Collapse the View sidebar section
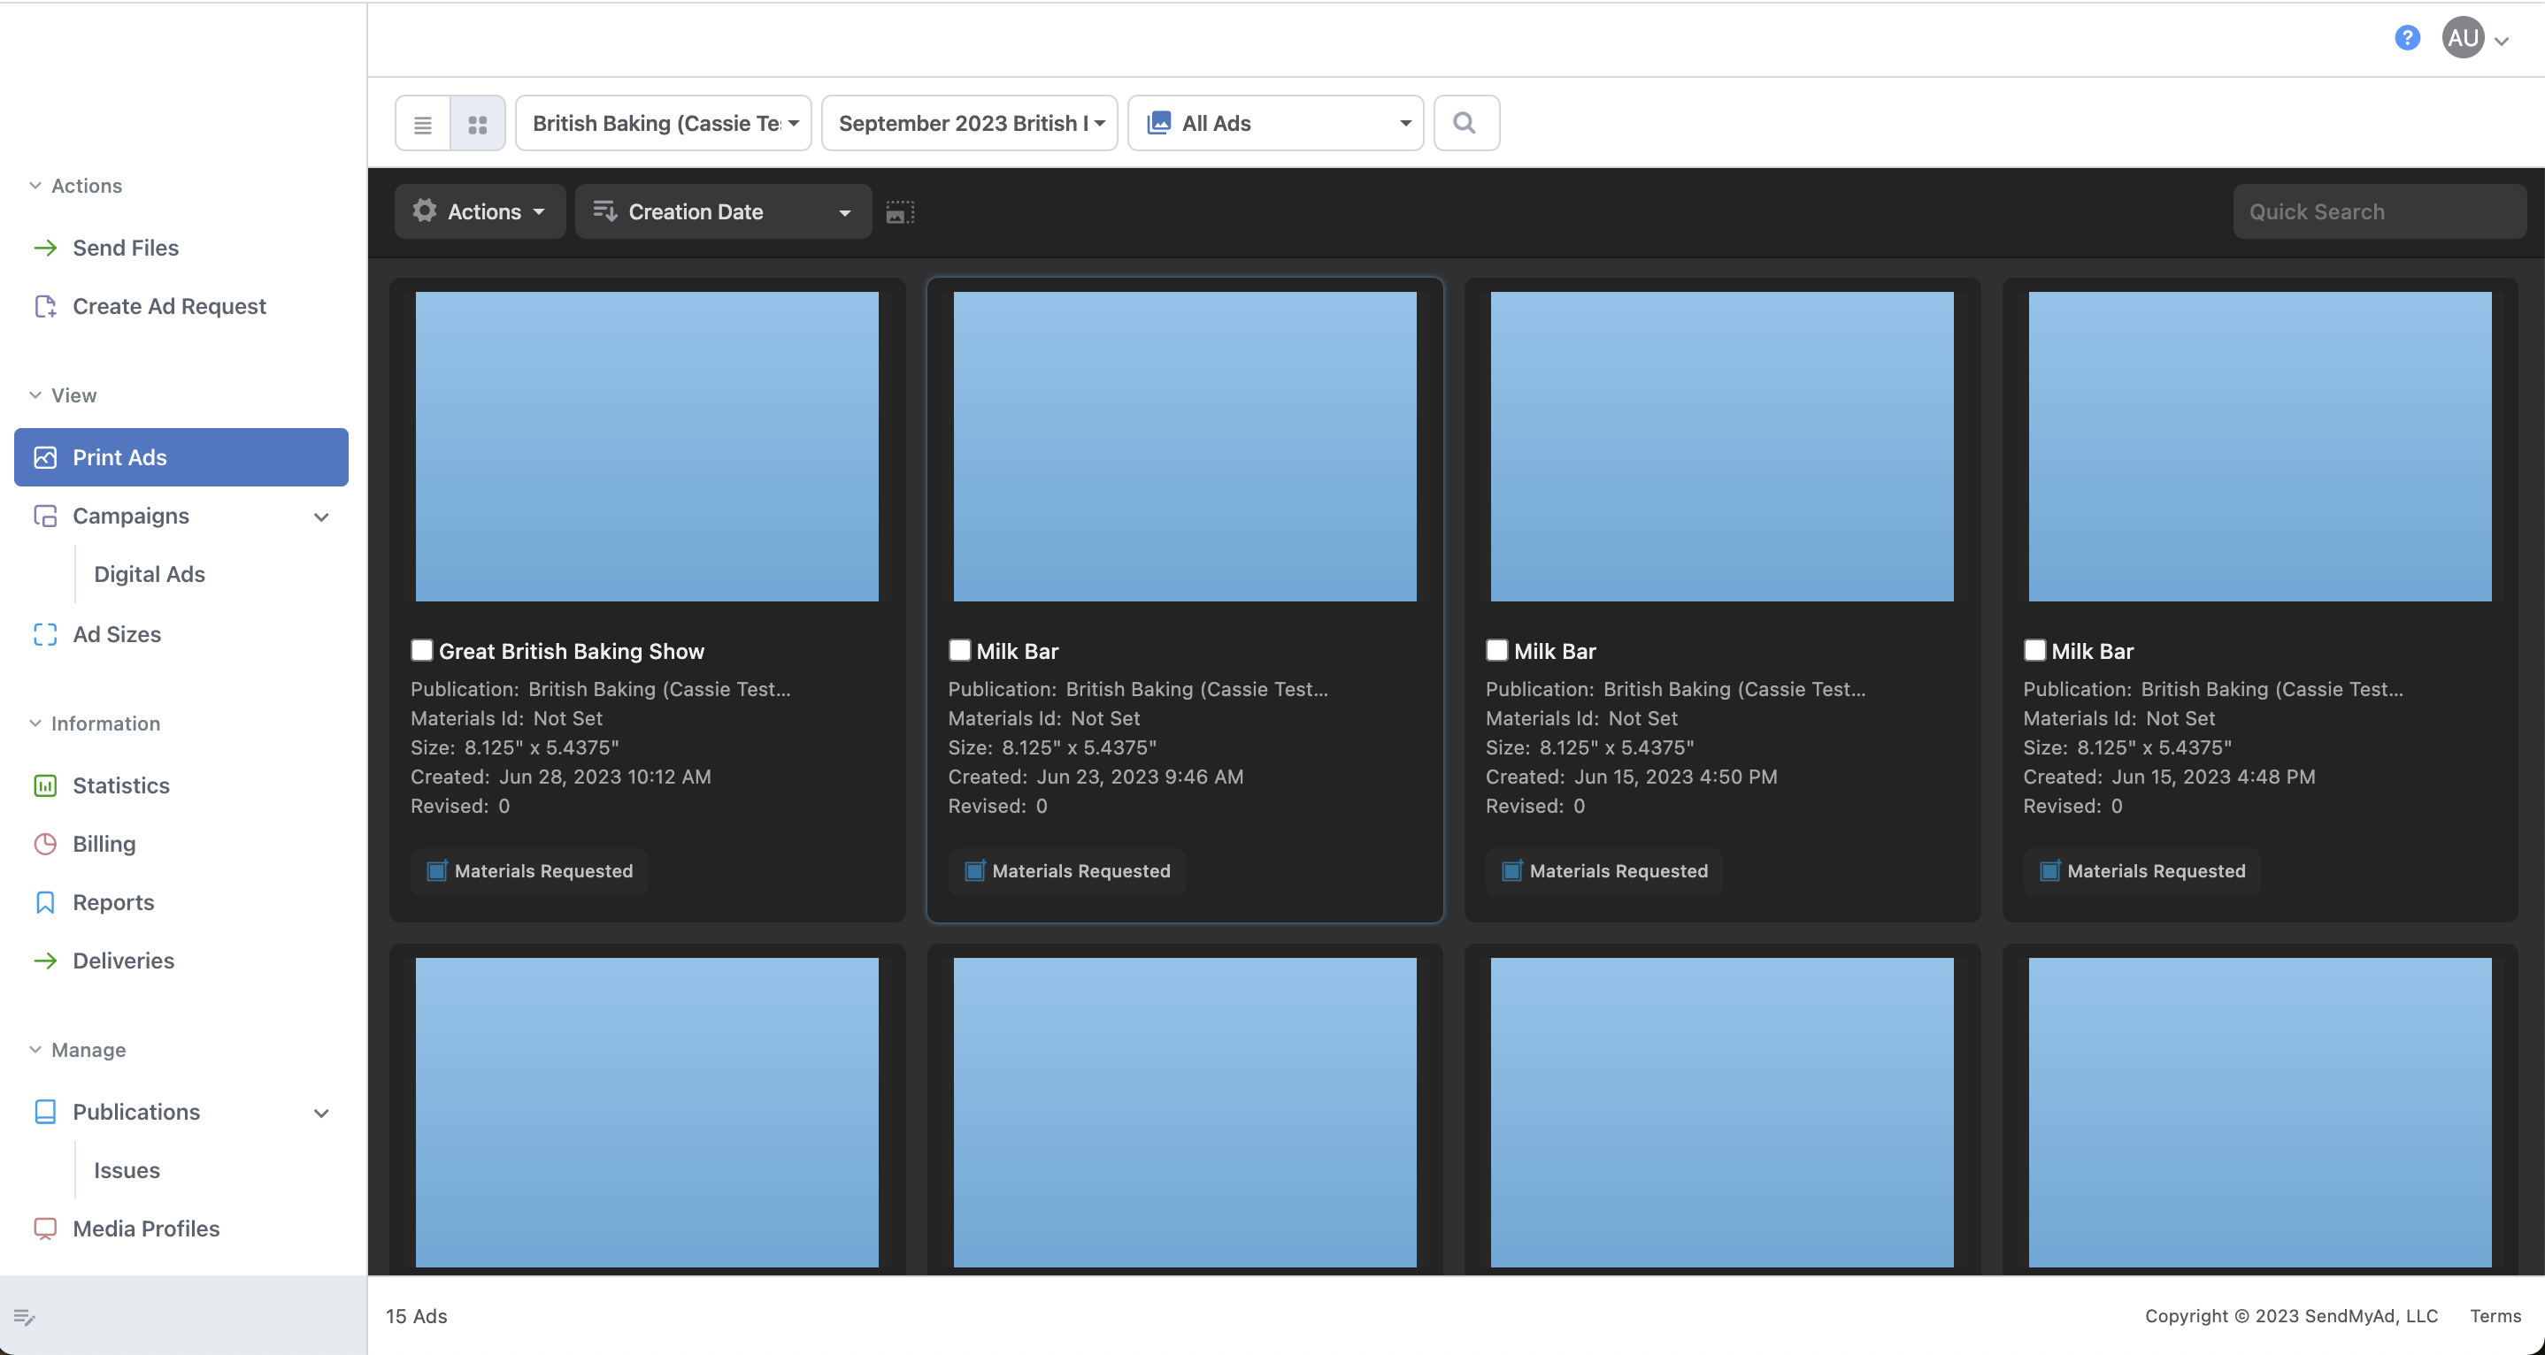 63,395
